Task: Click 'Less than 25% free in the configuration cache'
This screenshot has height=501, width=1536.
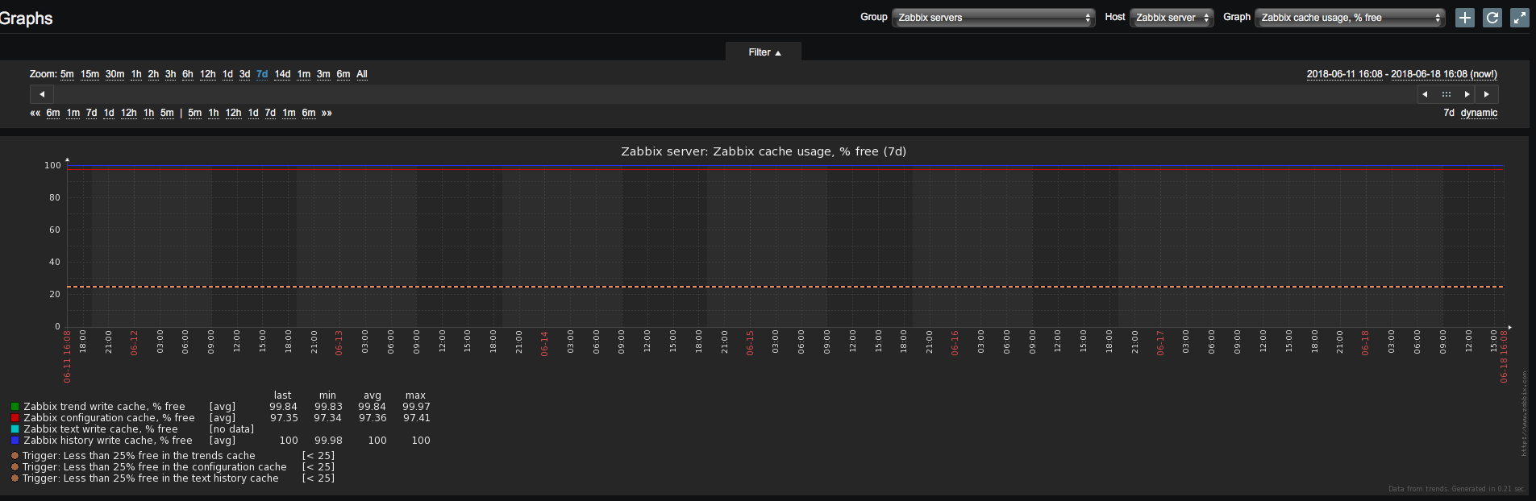Action: tap(175, 467)
